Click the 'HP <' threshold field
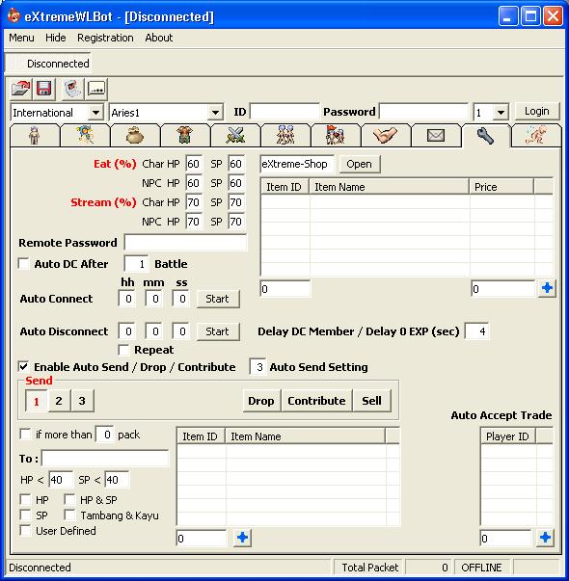The height and width of the screenshot is (581, 569). (x=61, y=480)
